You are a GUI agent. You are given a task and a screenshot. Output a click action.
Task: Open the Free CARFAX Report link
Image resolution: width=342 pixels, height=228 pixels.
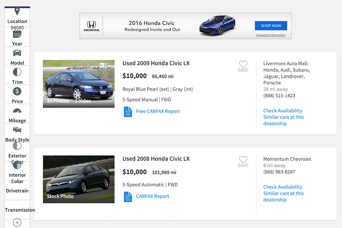[158, 111]
